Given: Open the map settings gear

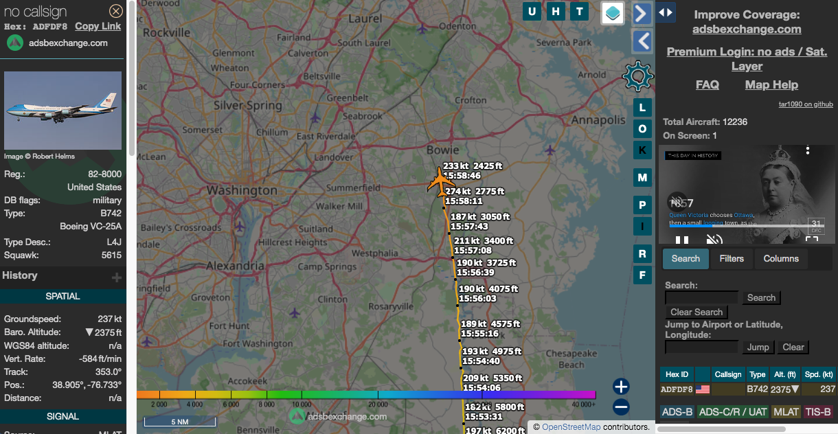Looking at the screenshot, I should pos(638,76).
